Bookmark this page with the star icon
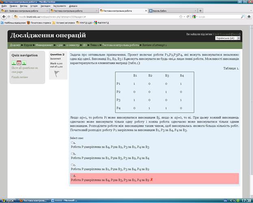 pos(181,17)
